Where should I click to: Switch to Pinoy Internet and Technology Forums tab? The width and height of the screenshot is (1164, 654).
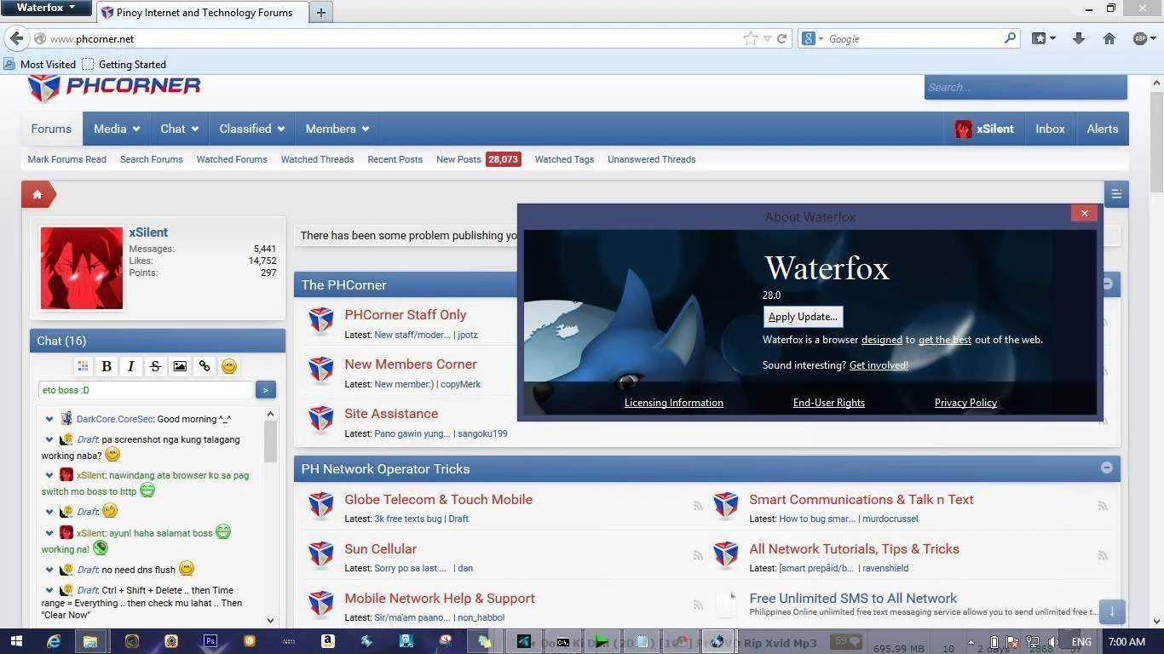[x=201, y=12]
